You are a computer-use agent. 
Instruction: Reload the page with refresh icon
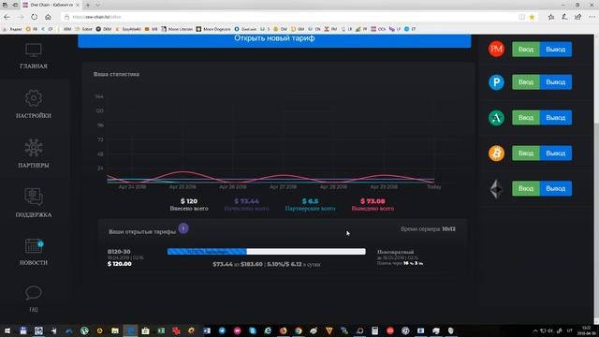pyautogui.click(x=34, y=17)
